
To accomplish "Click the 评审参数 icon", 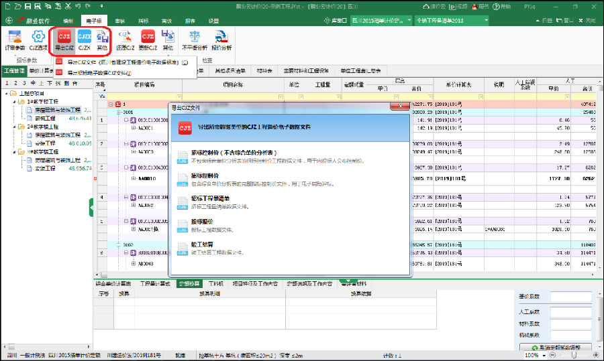I will [14, 39].
